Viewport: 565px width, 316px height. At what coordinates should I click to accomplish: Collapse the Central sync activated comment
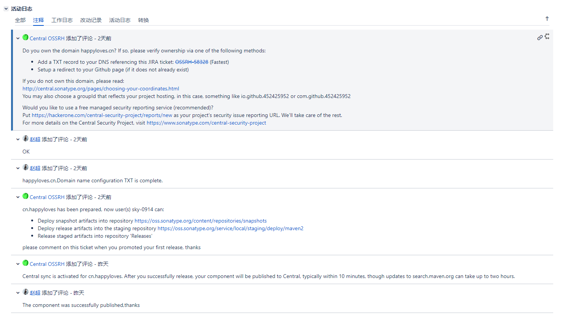pyautogui.click(x=18, y=264)
